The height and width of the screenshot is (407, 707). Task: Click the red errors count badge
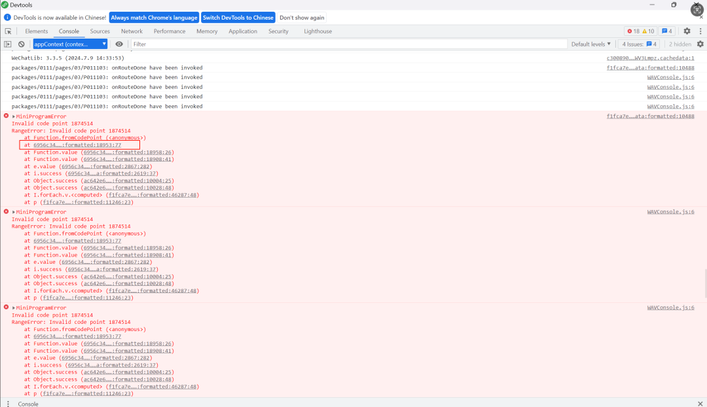click(x=634, y=31)
